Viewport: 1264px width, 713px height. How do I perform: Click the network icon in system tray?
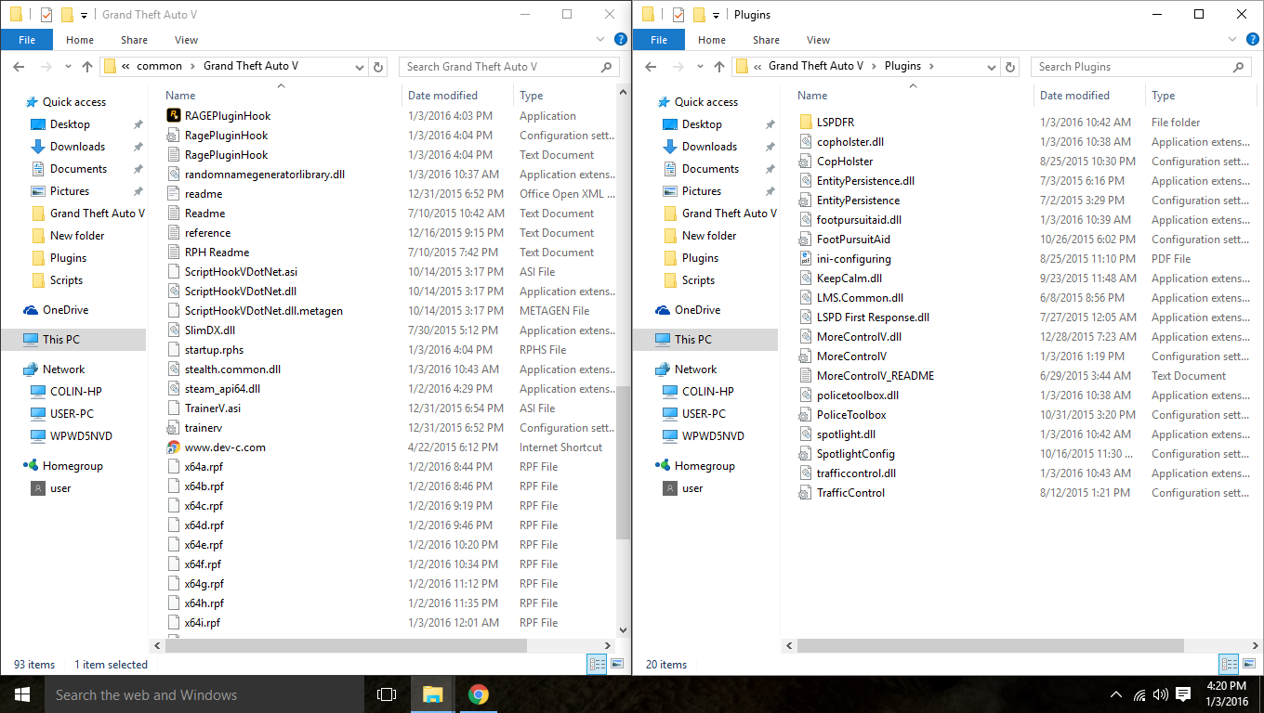point(1139,694)
